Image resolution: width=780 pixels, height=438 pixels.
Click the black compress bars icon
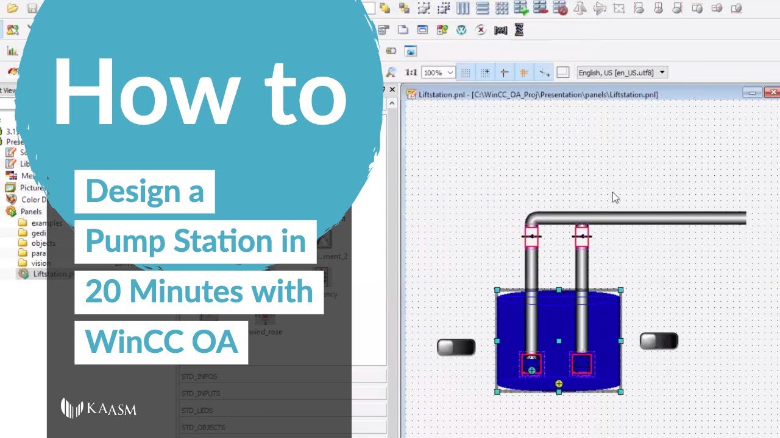[x=501, y=29]
